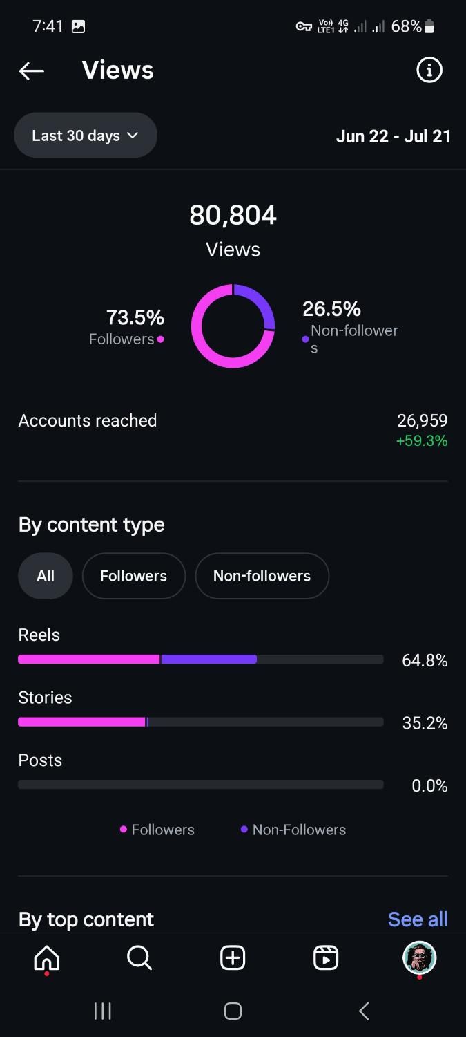Tap the Reels views percentage bar

pyautogui.click(x=200, y=660)
